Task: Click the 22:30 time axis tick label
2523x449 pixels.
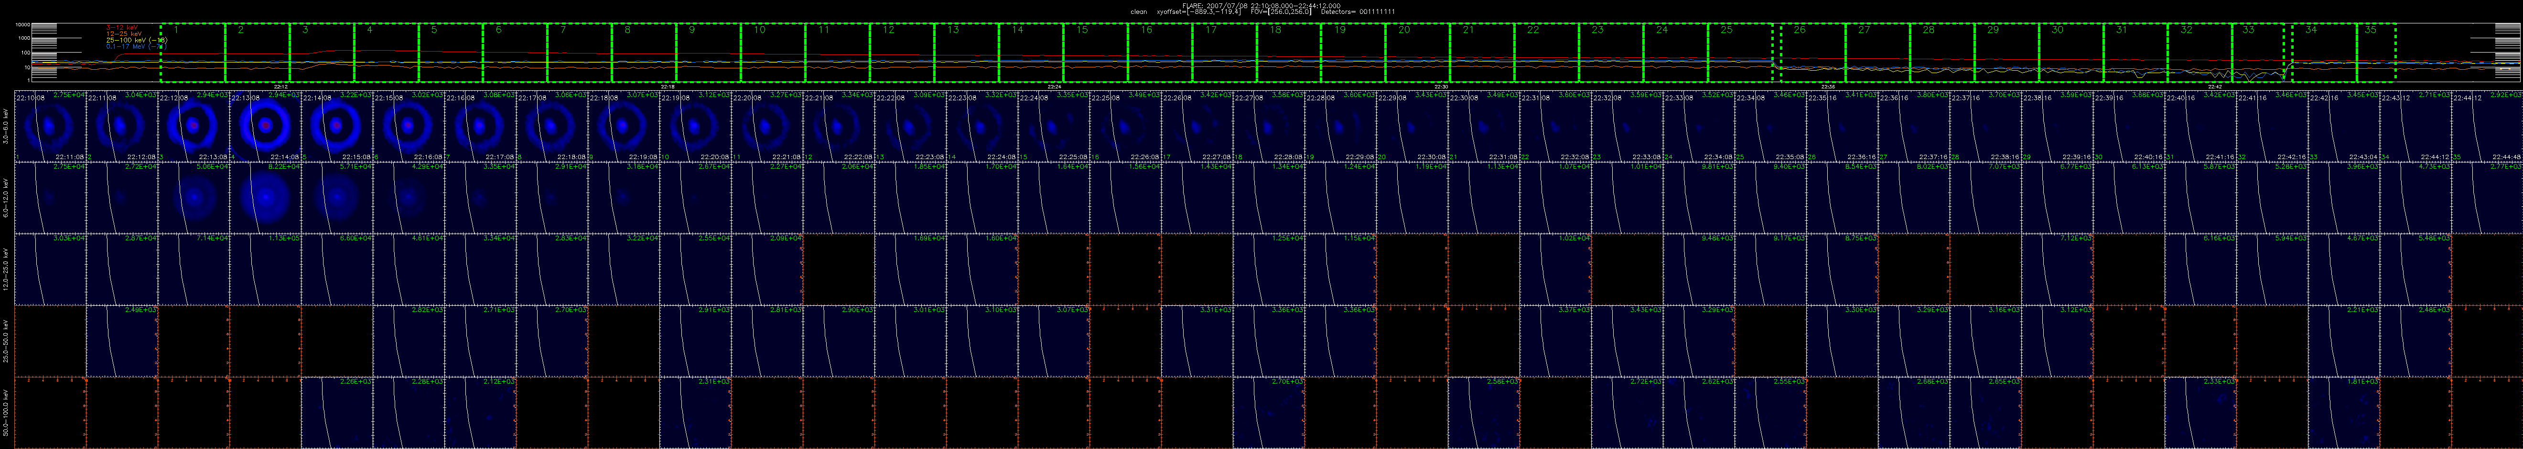Action: [1441, 86]
